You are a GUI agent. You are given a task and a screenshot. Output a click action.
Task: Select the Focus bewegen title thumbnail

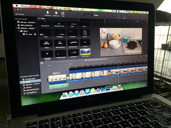(x=85, y=52)
